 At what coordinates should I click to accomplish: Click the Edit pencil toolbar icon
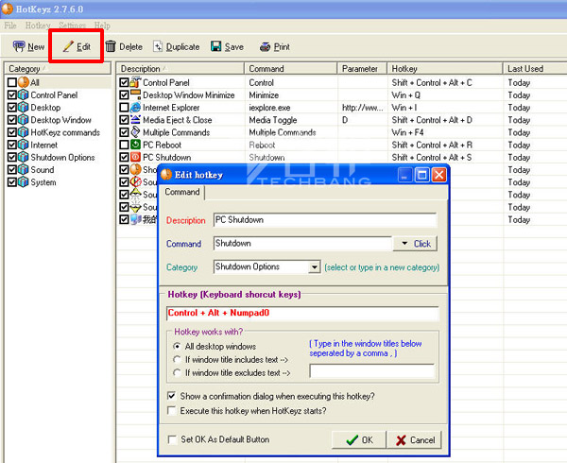click(x=67, y=46)
